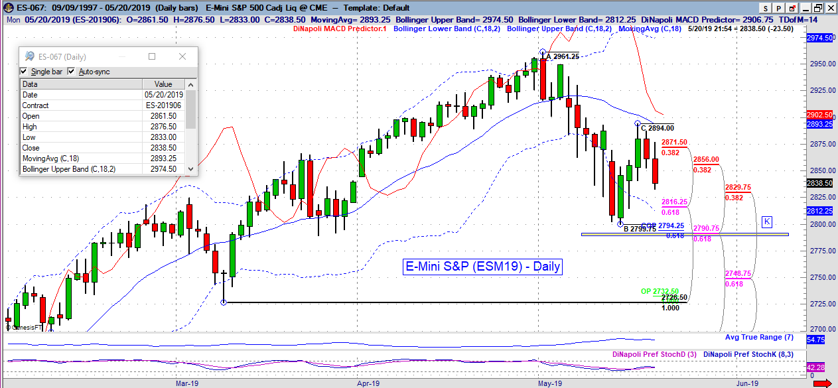Click the Data column header
The height and width of the screenshot is (388, 838).
tap(82, 84)
